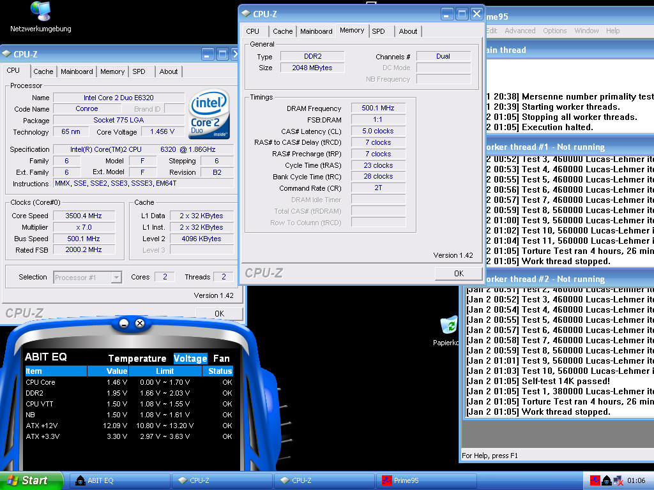Image resolution: width=654 pixels, height=490 pixels.
Task: Click the Limit column header in ABIT EQ
Action: tap(165, 371)
